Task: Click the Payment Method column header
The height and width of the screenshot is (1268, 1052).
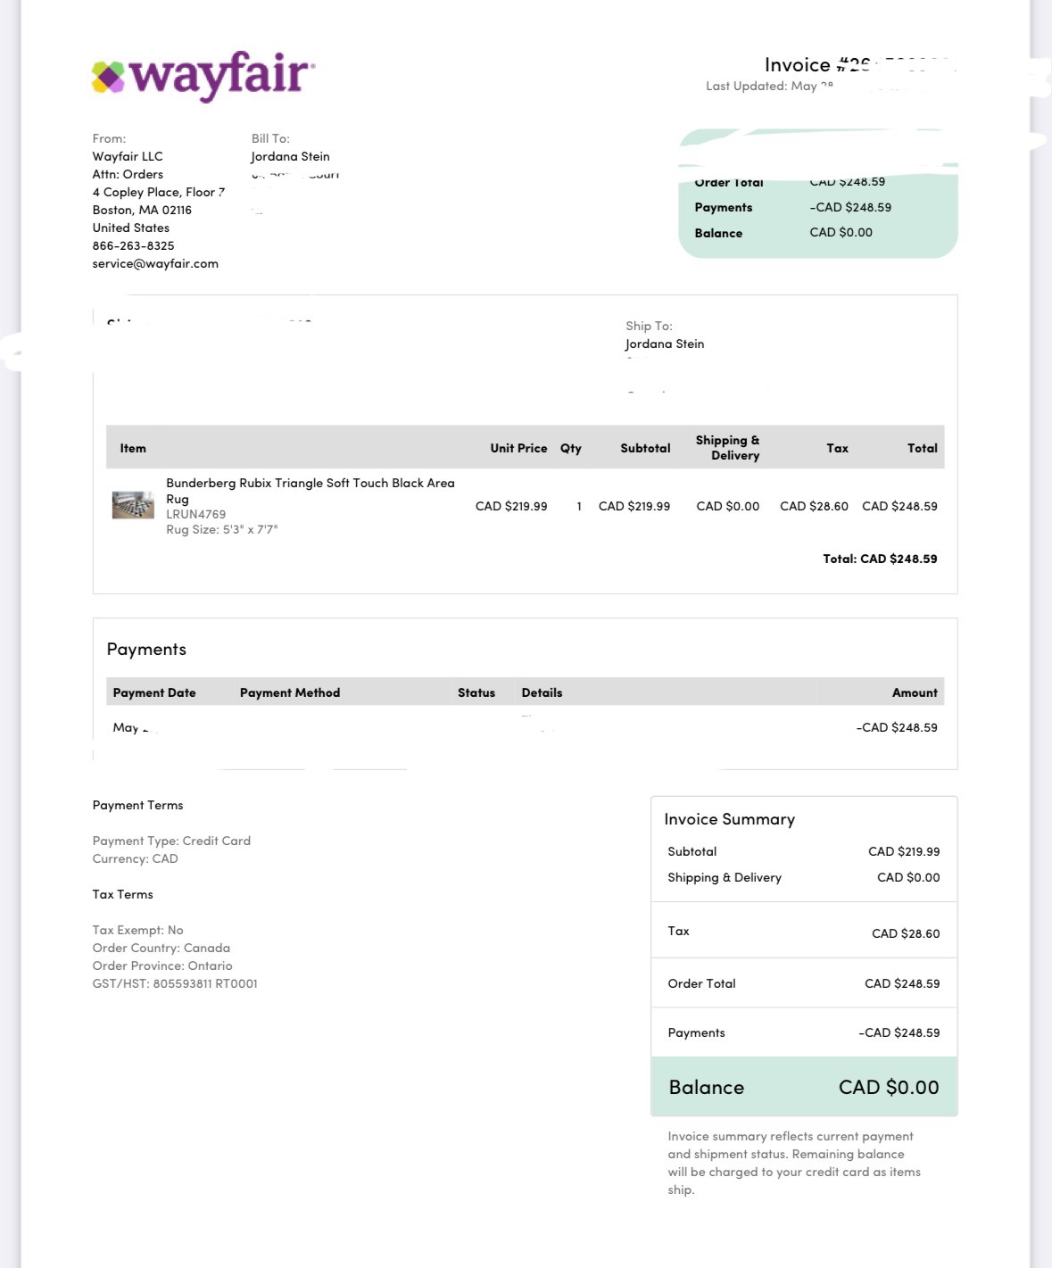Action: click(x=290, y=692)
